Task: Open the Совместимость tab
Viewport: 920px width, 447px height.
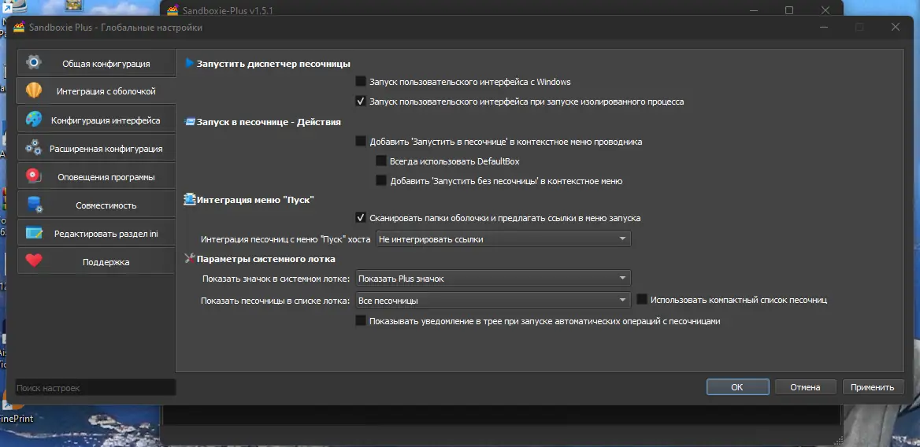Action: tap(96, 205)
